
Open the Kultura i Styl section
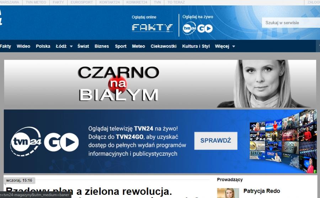[x=196, y=46]
